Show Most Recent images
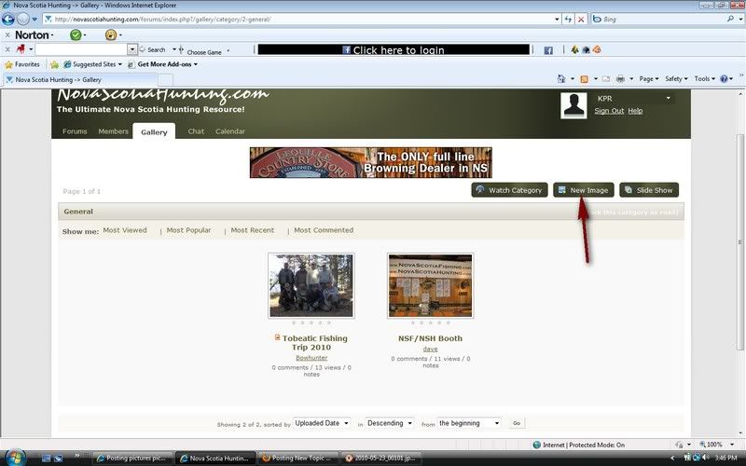Image resolution: width=746 pixels, height=466 pixels. click(252, 230)
